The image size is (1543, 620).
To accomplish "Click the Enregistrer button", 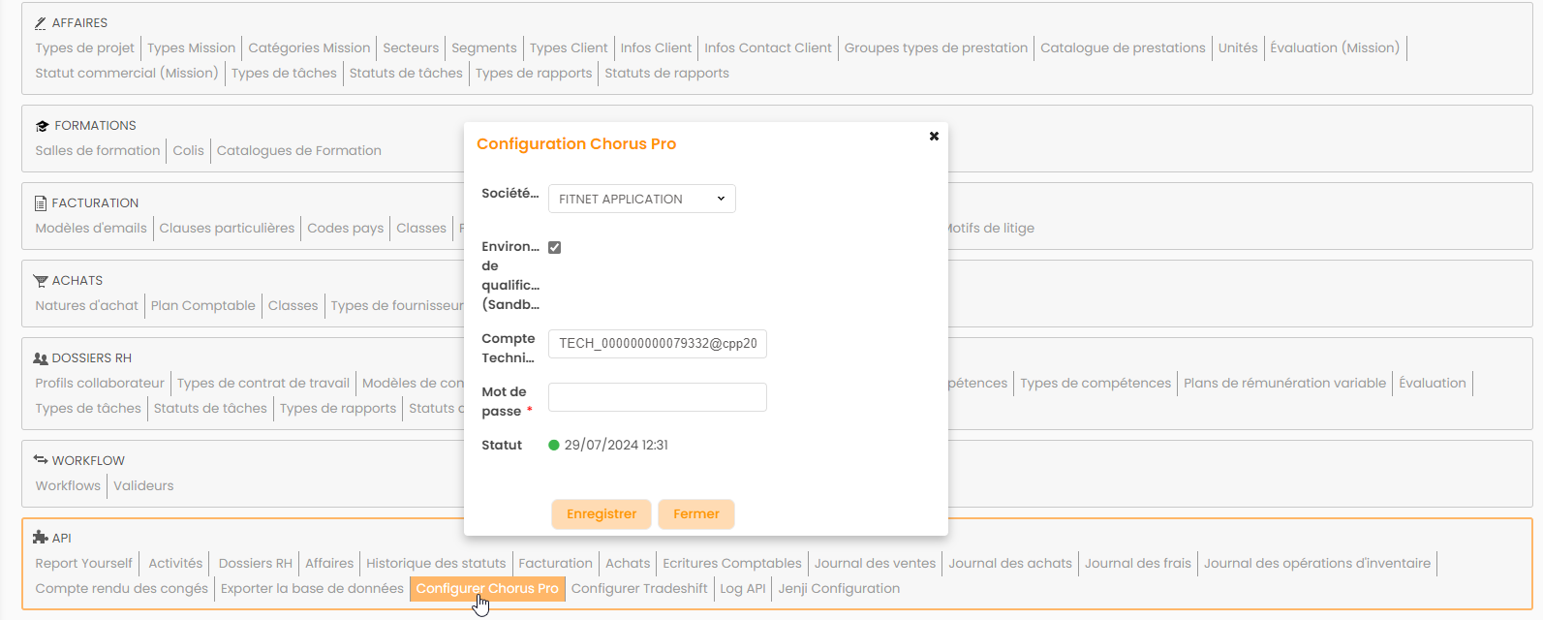I will coord(602,514).
